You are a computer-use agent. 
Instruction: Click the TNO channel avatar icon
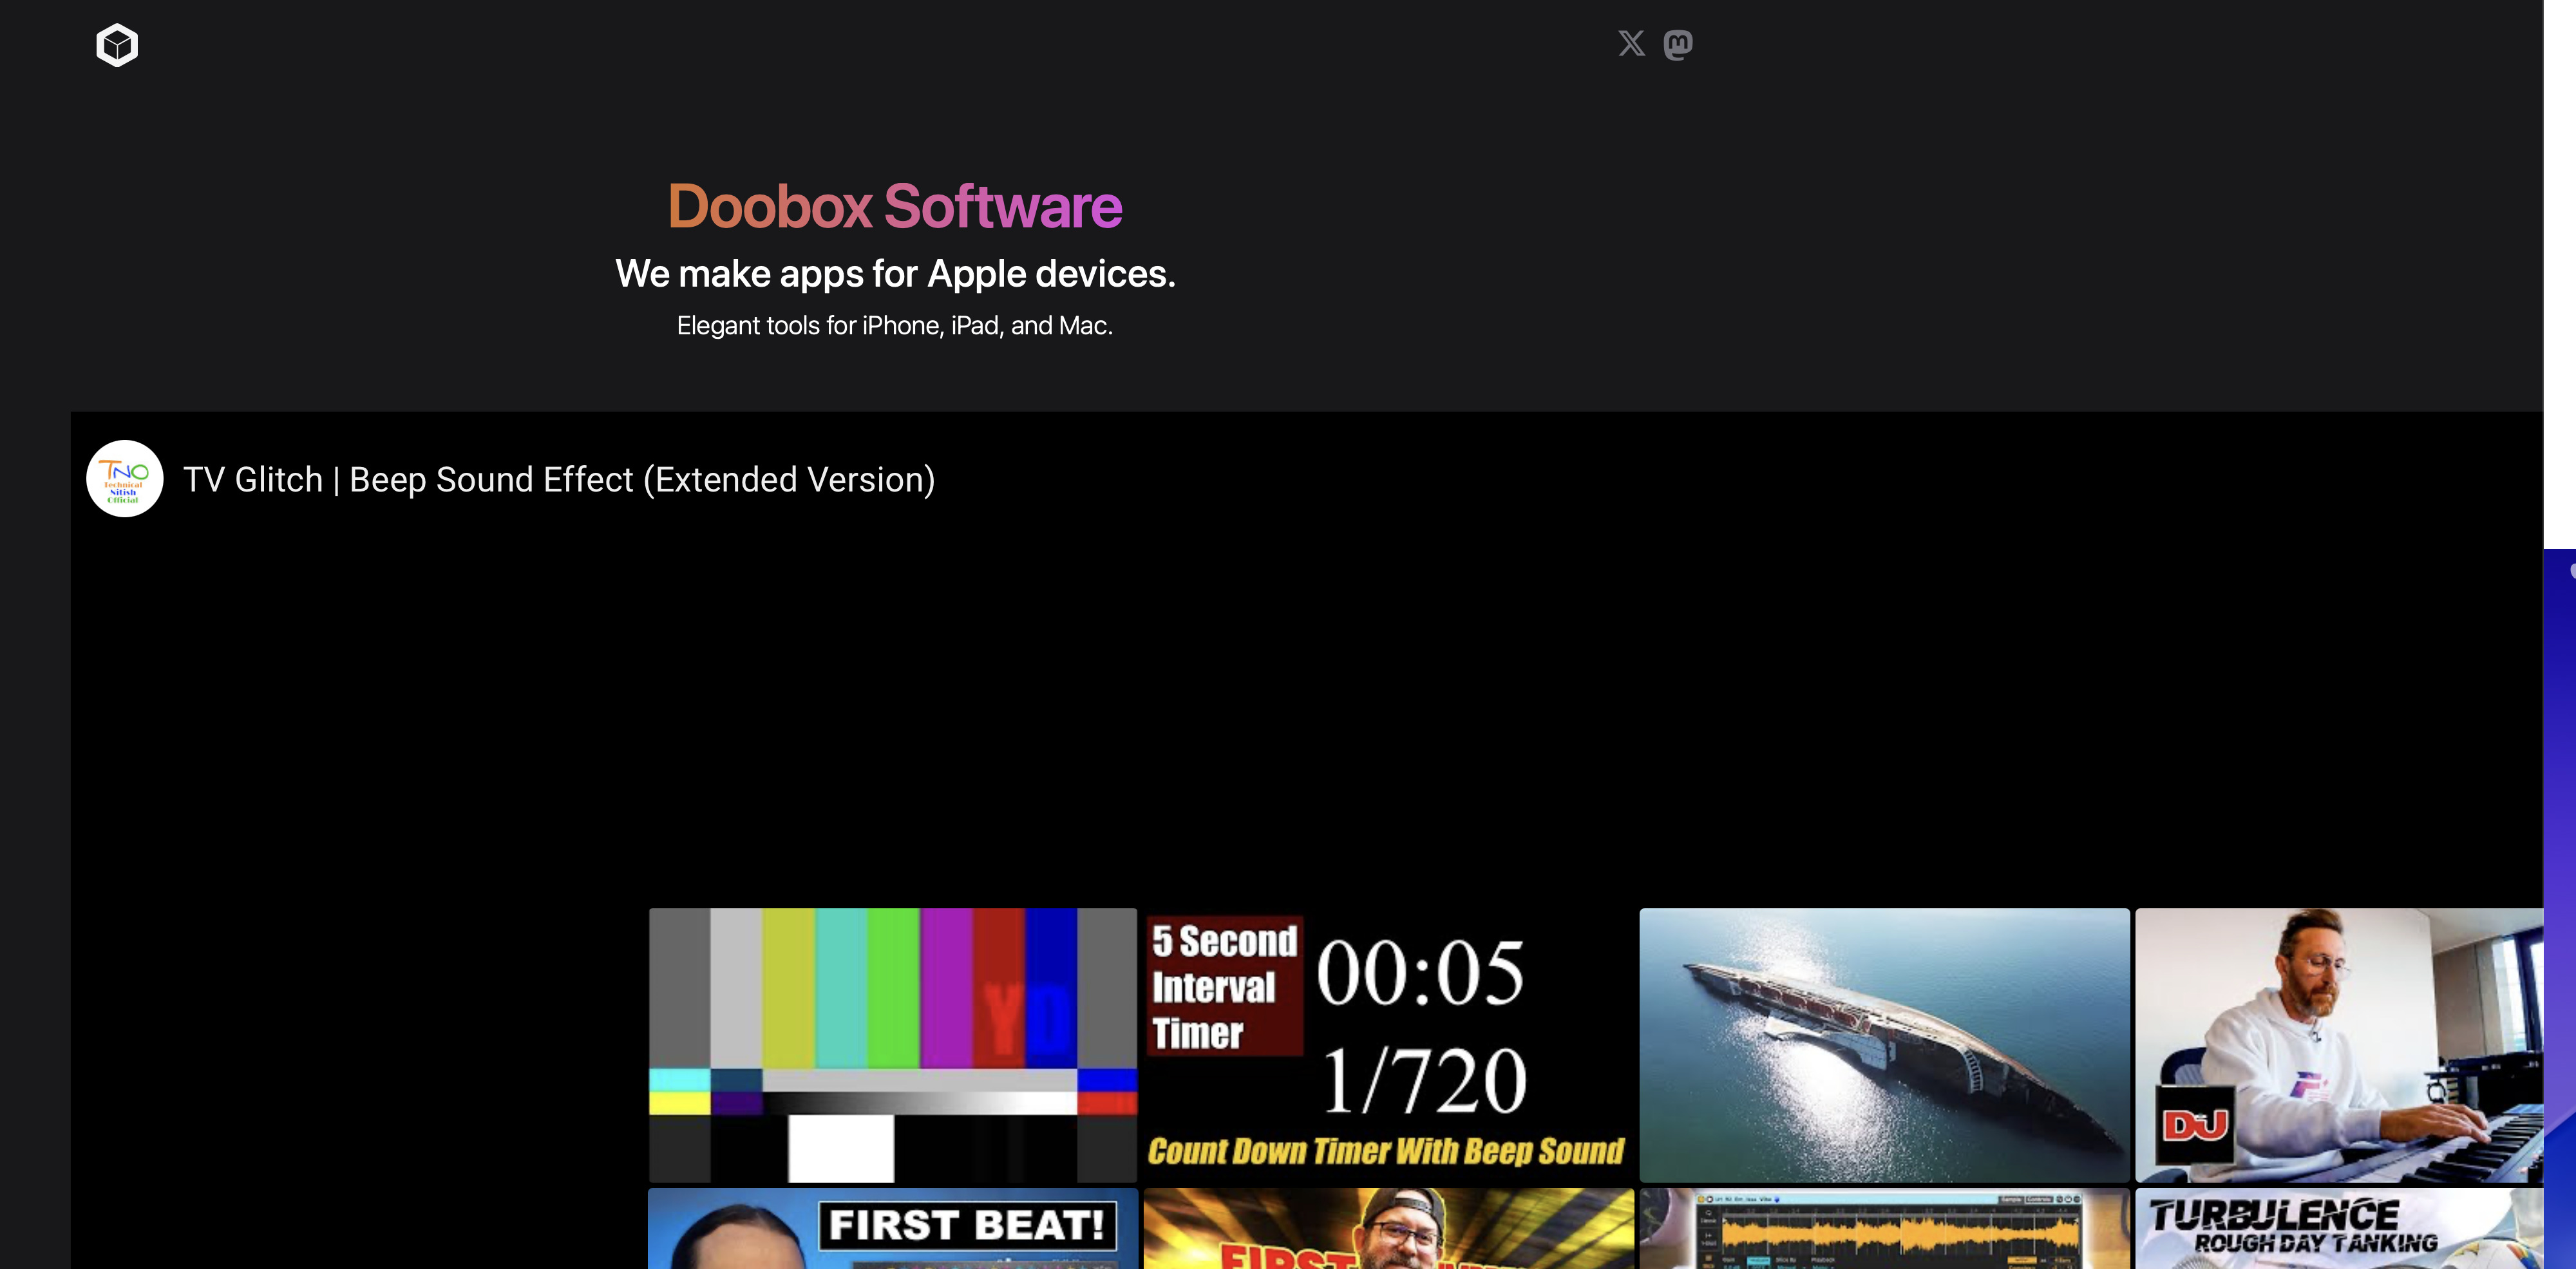pyautogui.click(x=124, y=479)
